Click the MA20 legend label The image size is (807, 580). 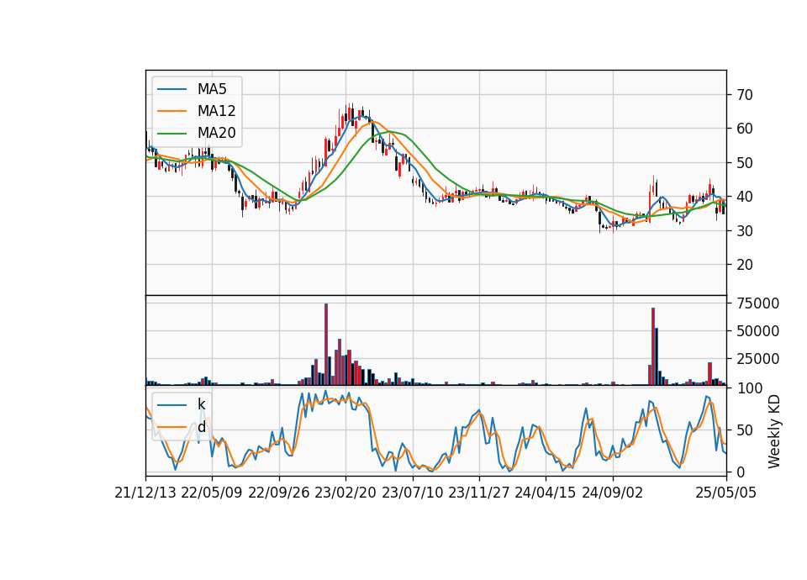click(216, 133)
